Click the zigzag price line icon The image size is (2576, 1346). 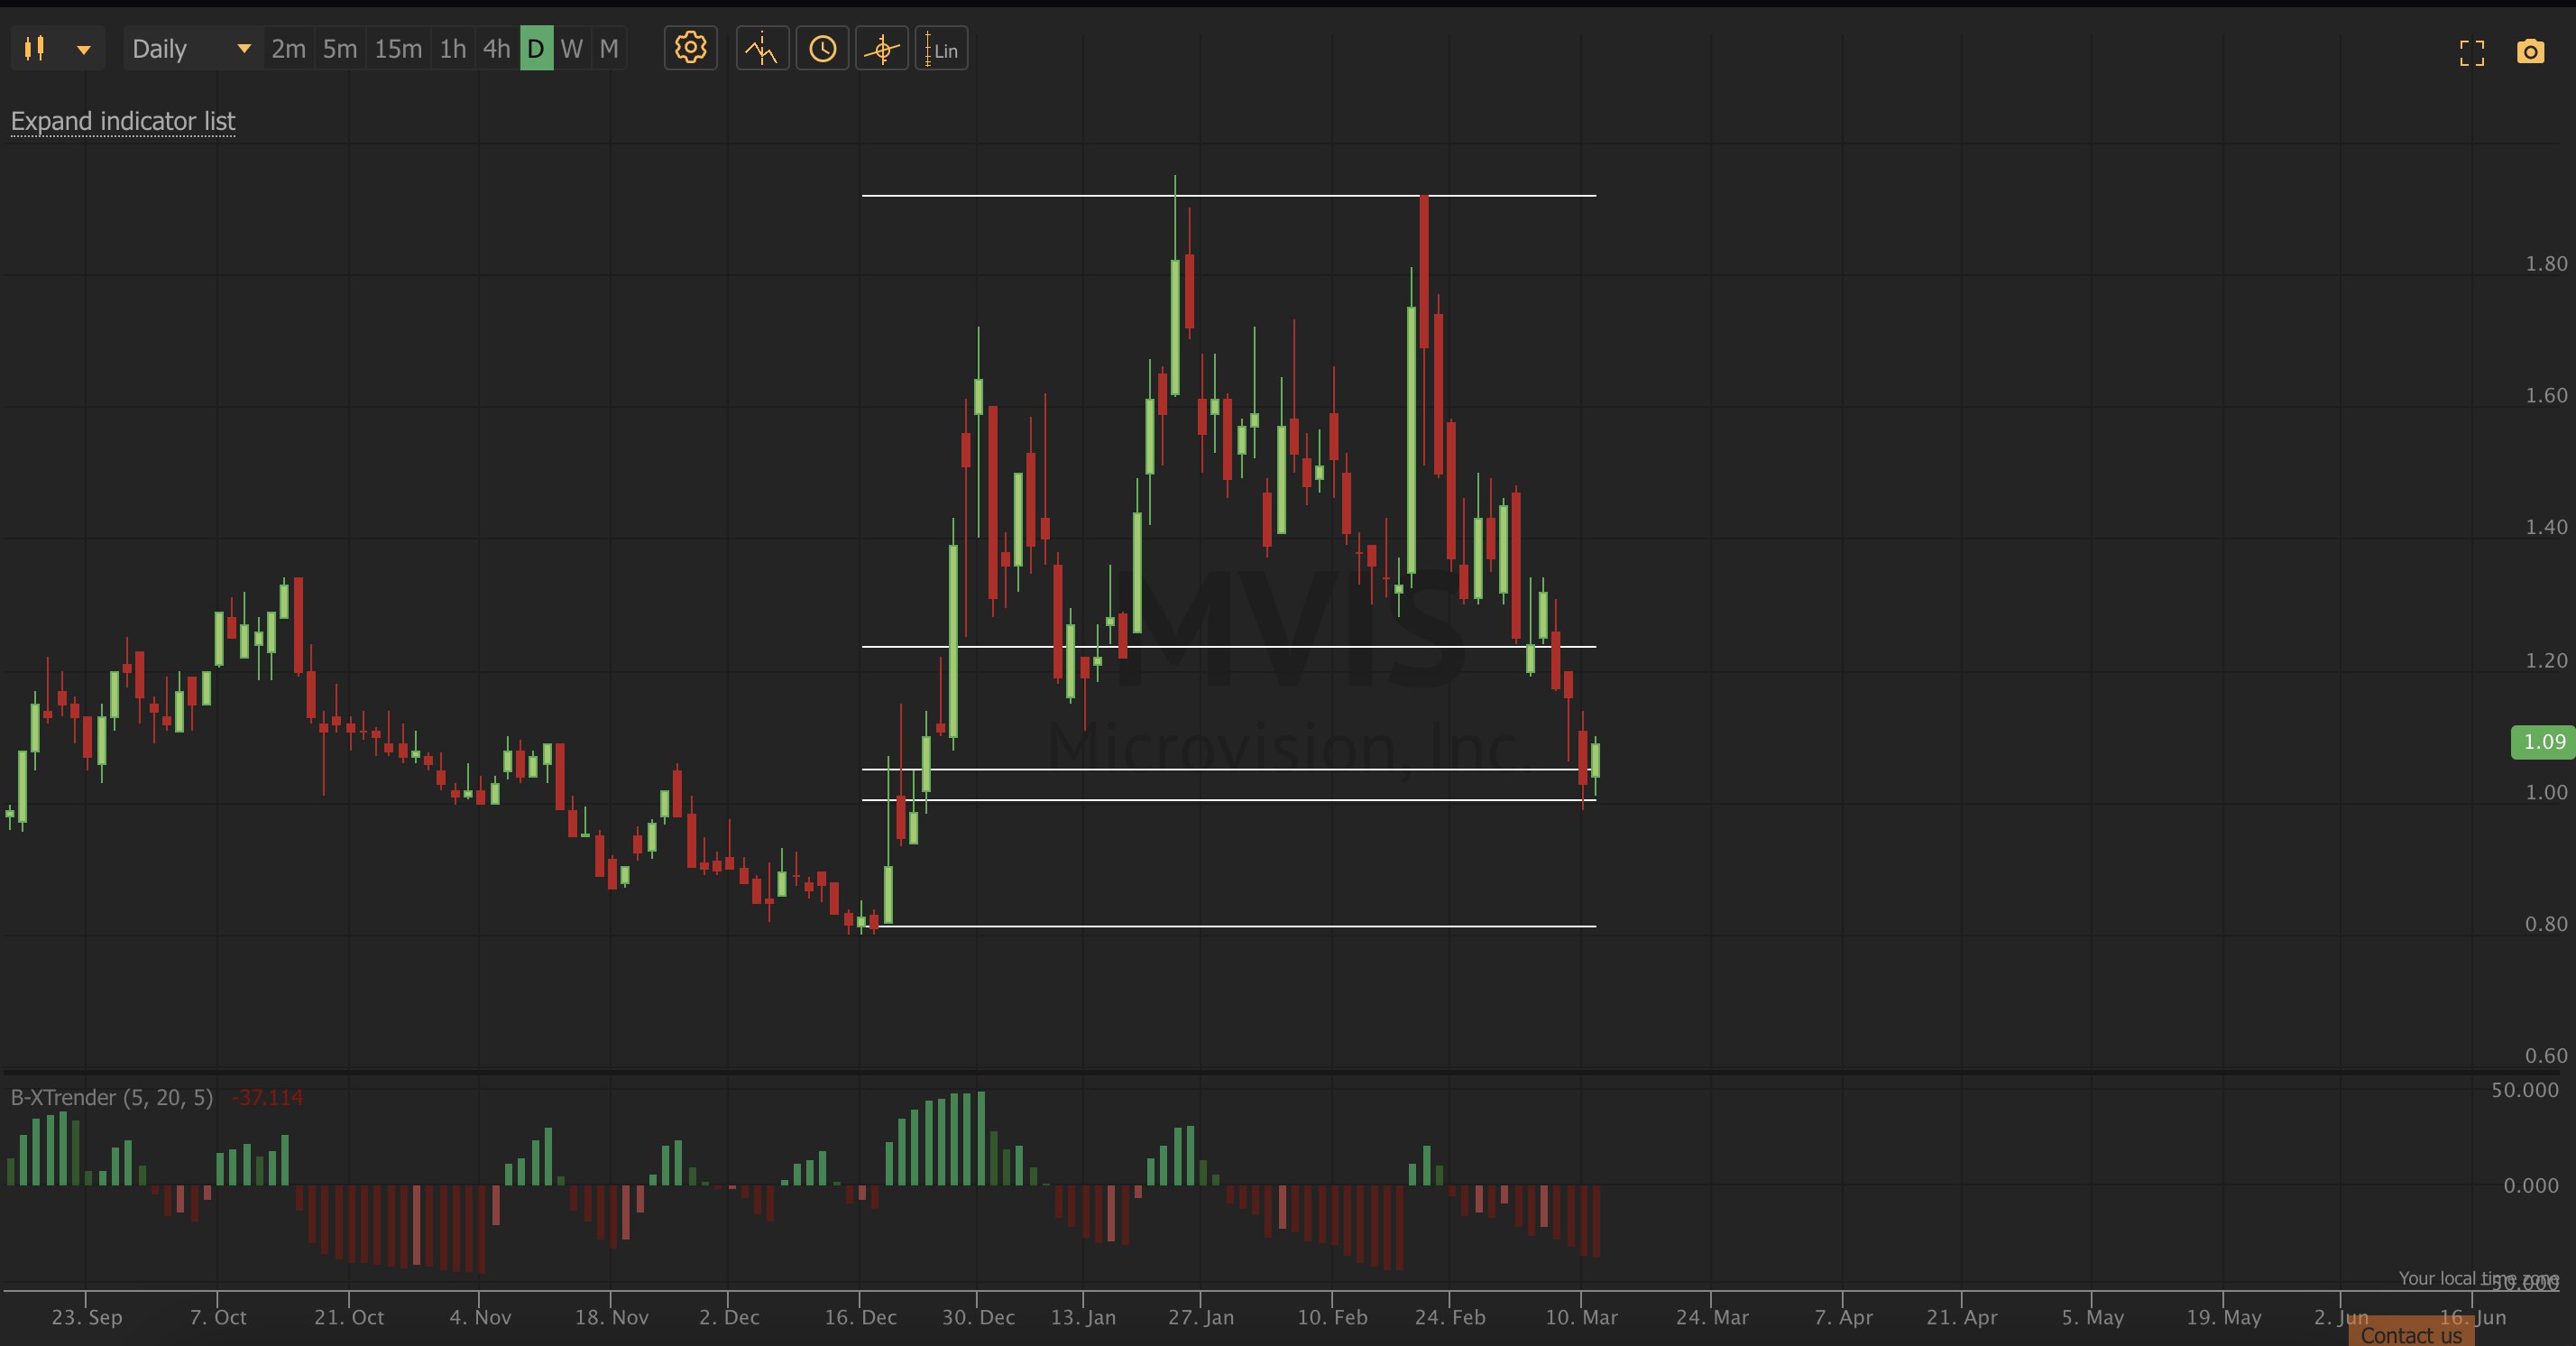point(762,48)
